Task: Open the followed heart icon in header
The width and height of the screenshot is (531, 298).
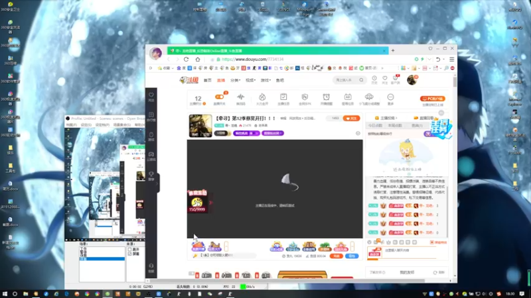Action: coord(385,79)
